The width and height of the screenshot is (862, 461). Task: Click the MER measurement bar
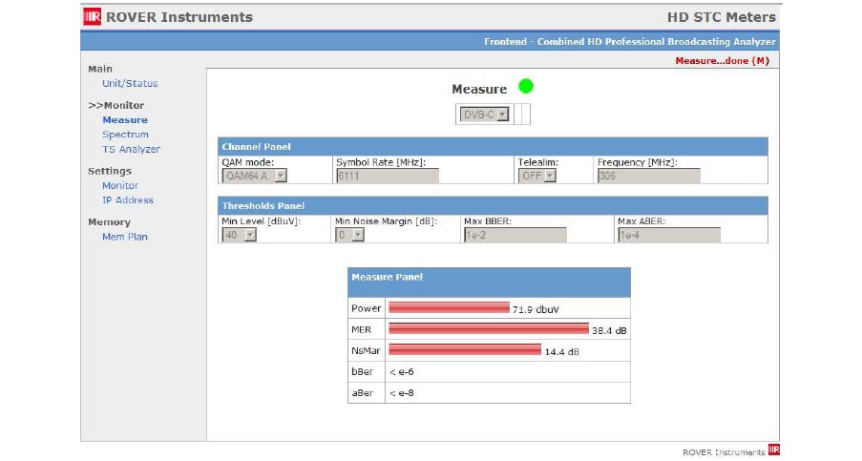[x=489, y=328]
